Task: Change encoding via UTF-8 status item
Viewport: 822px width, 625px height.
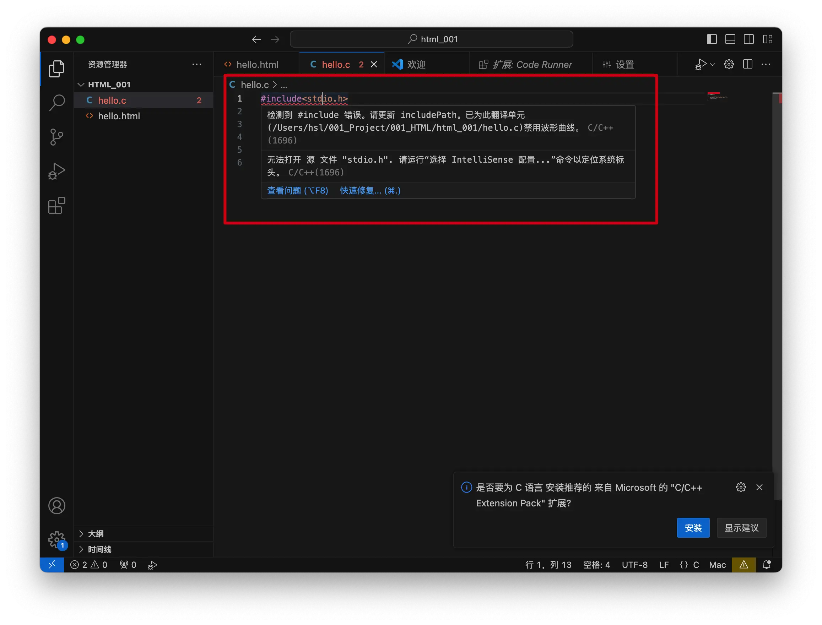Action: point(634,564)
